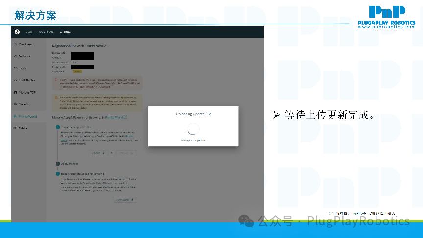The height and width of the screenshot is (238, 423).
Task: Click the DOWNLOAD status file button
Action: tap(125, 200)
